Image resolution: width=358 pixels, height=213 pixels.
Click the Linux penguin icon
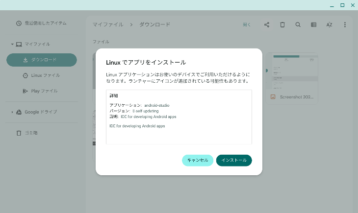point(26,75)
